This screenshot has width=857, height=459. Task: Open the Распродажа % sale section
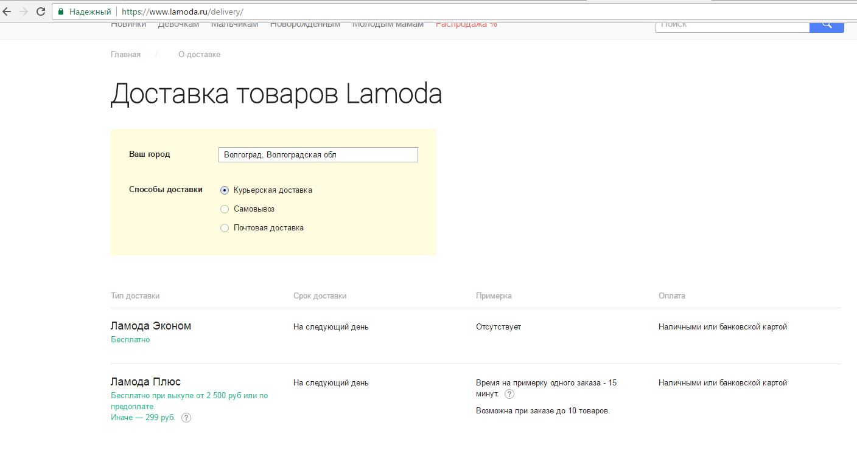[466, 24]
